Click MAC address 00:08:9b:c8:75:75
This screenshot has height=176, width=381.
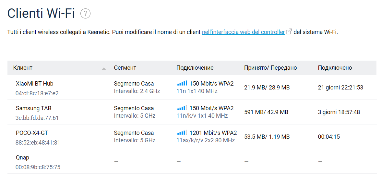point(38,167)
